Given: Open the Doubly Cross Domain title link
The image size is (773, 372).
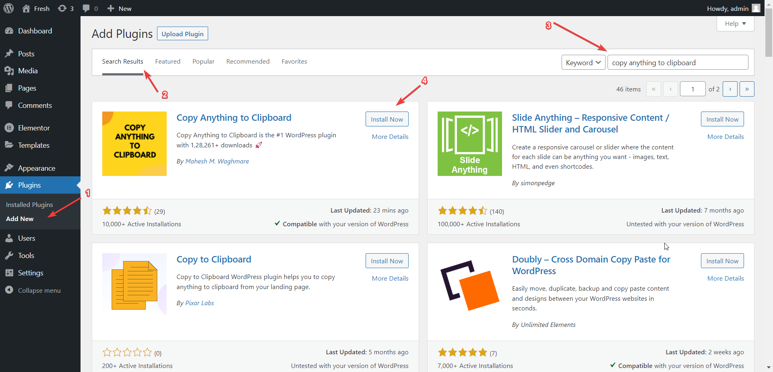Looking at the screenshot, I should click(591, 265).
